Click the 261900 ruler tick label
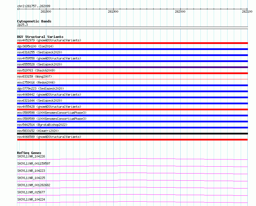The width and height of the screenshot is (256, 206). click(x=113, y=11)
